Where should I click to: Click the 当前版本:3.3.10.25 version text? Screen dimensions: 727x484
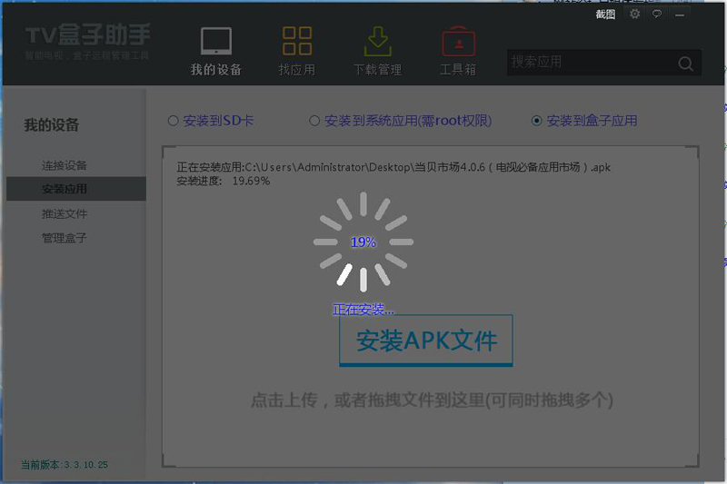click(64, 465)
